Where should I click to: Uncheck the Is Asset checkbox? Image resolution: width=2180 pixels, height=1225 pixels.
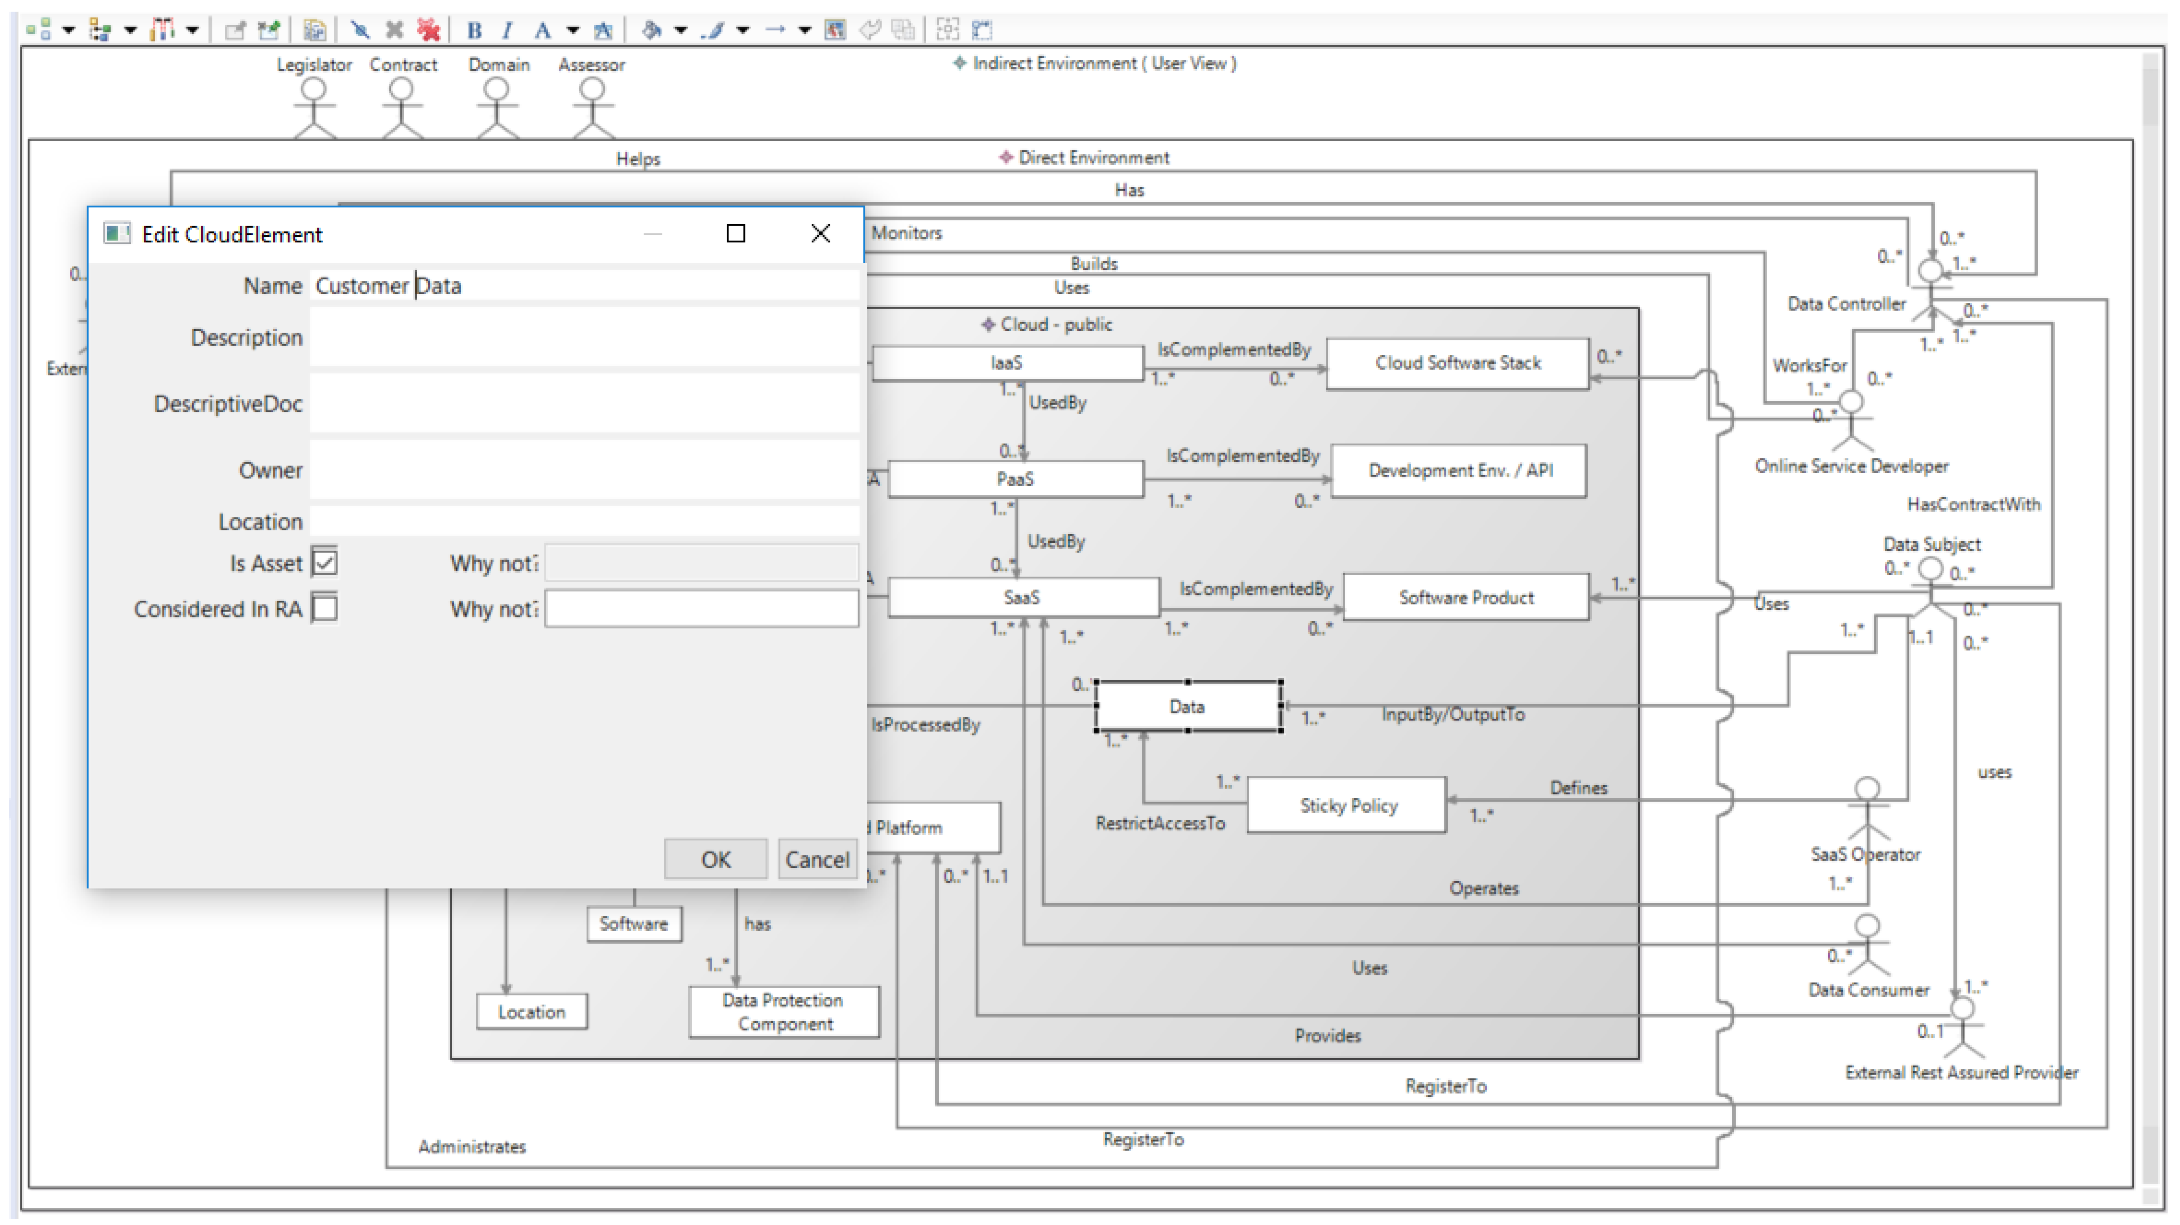tap(325, 563)
